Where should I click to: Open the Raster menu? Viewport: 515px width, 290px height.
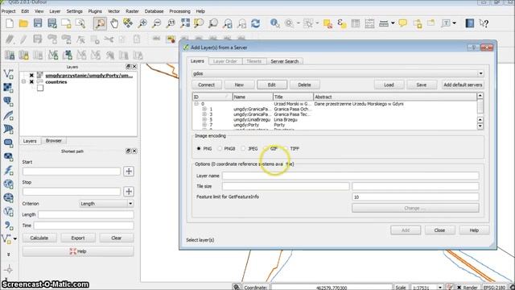click(132, 11)
